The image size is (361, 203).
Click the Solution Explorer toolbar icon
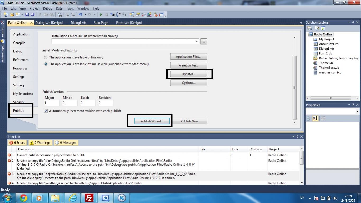[x=132, y=15]
